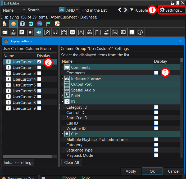The image size is (186, 179).
Task: Open the Name search field dropdown
Action: pyautogui.click(x=14, y=10)
